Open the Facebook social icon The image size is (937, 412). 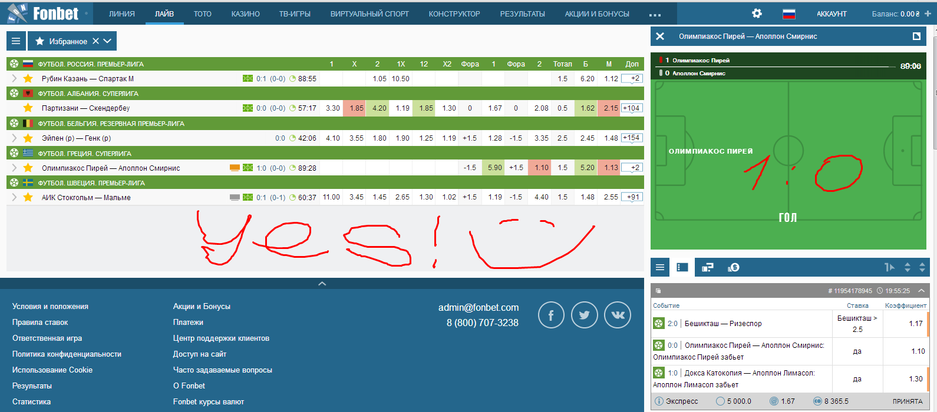tap(551, 315)
